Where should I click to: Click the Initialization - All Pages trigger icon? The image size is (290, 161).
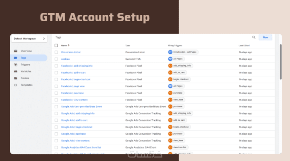170,52
